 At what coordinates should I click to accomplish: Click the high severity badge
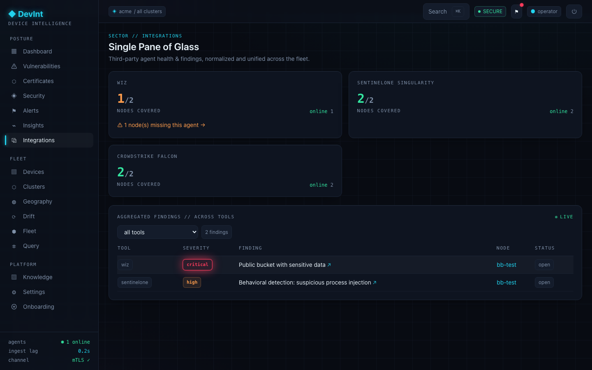tap(192, 282)
